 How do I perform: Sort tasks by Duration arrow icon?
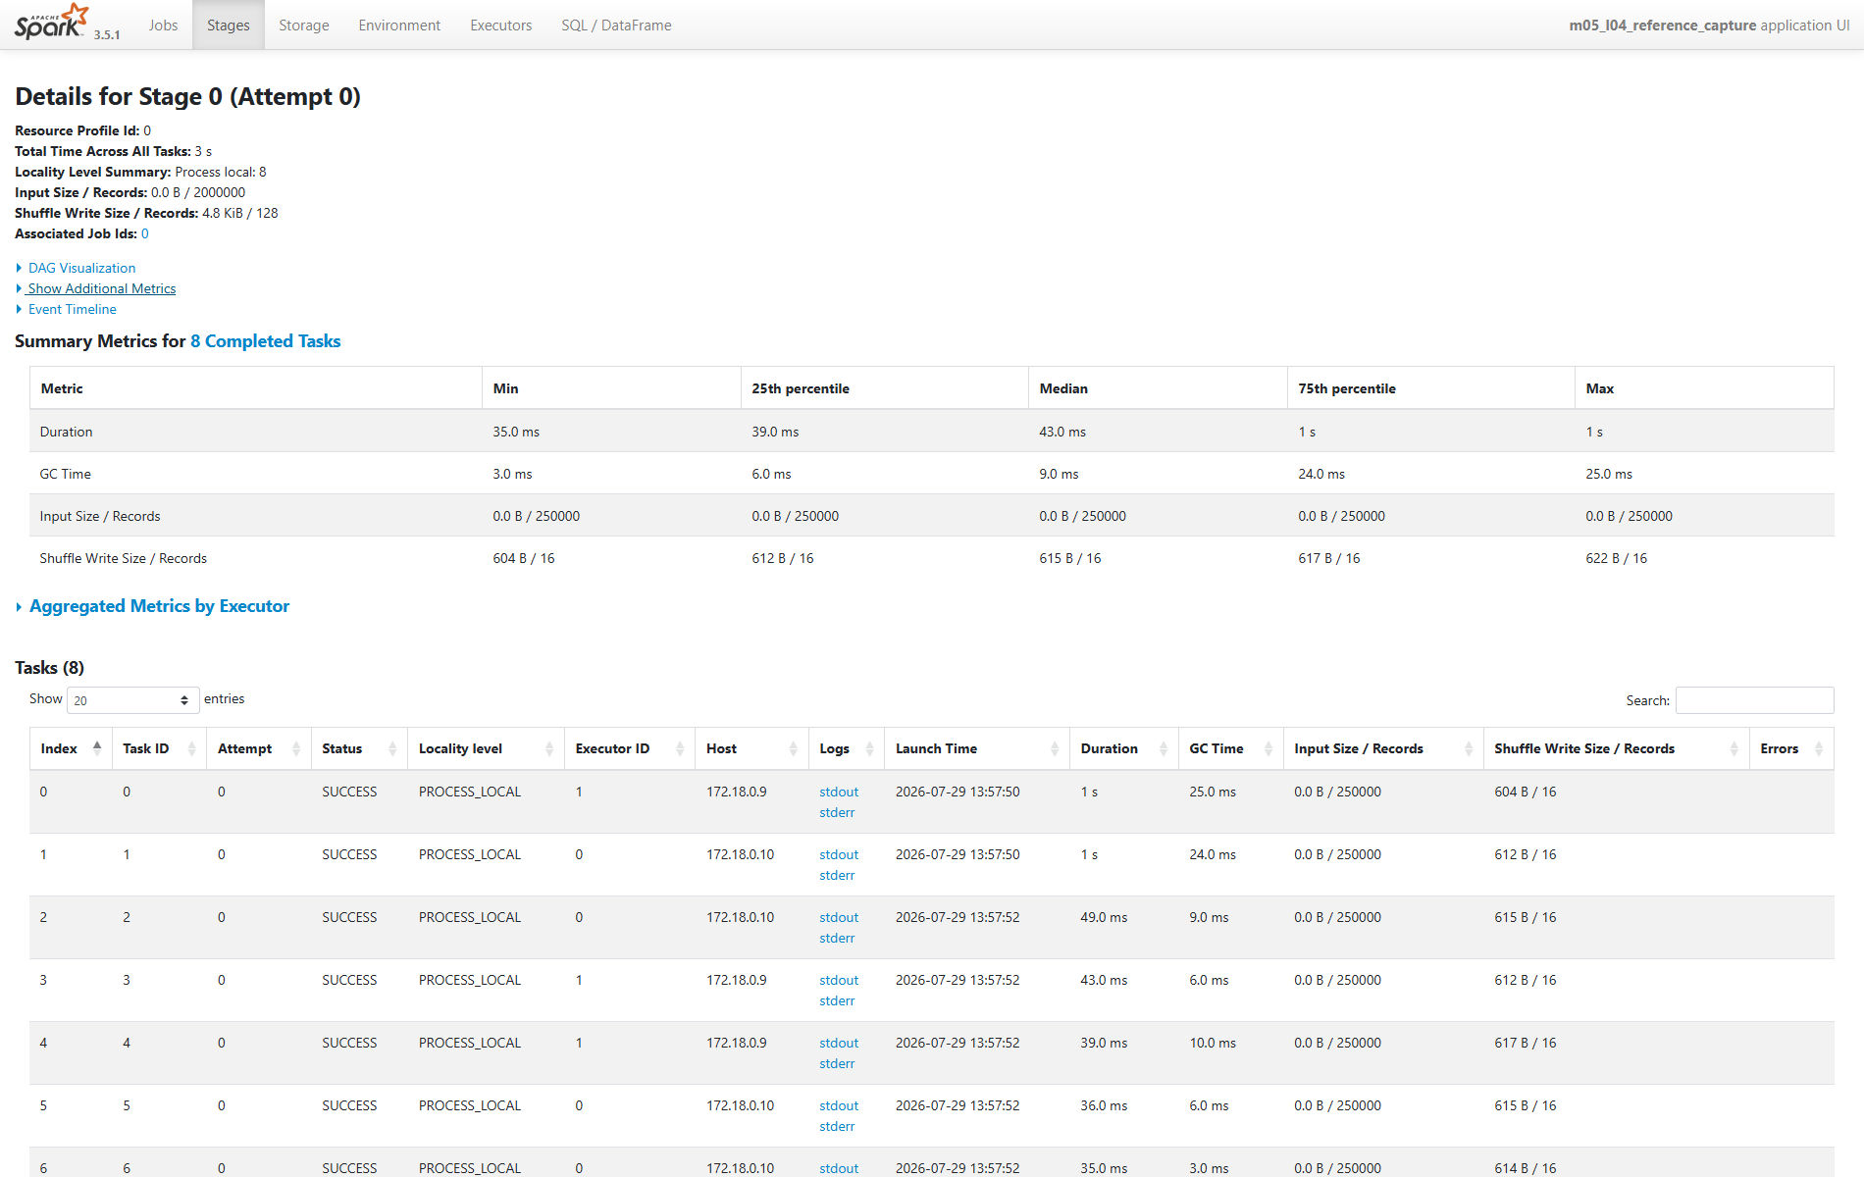point(1164,749)
